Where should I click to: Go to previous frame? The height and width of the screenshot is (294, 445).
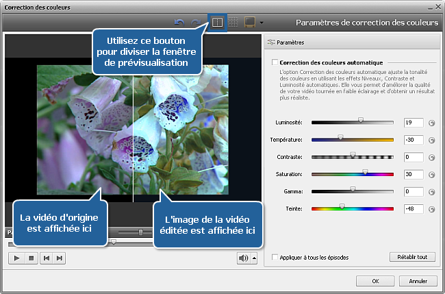(x=47, y=258)
